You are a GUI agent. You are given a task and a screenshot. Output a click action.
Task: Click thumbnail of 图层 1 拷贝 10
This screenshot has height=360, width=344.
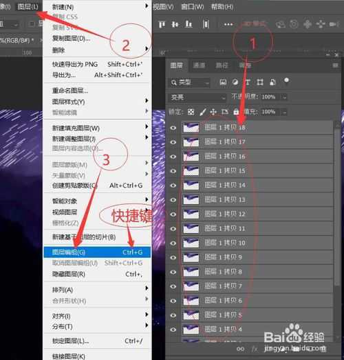pyautogui.click(x=191, y=243)
